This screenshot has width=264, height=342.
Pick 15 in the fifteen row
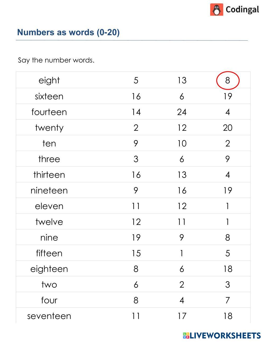point(136,253)
